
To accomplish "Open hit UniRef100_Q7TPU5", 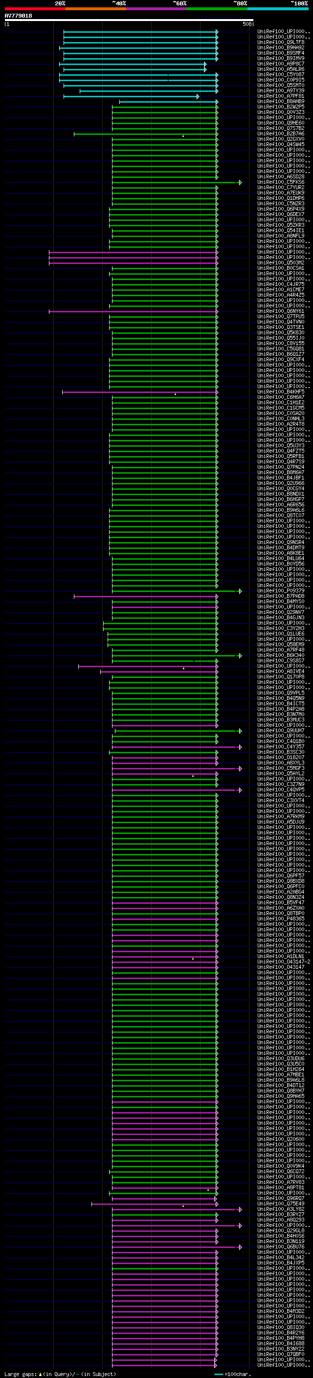I will pos(281,317).
